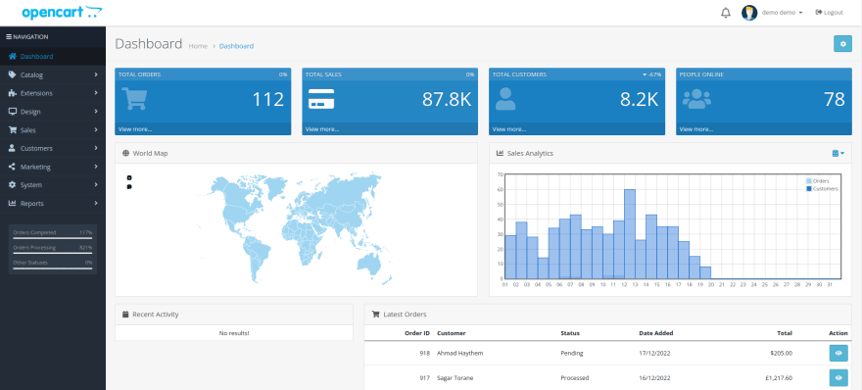Toggle the Navigation hamburger icon
Screen dimensions: 862x390
click(8, 37)
